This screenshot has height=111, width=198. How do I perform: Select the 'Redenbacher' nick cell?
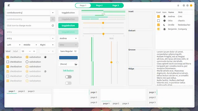184,25
